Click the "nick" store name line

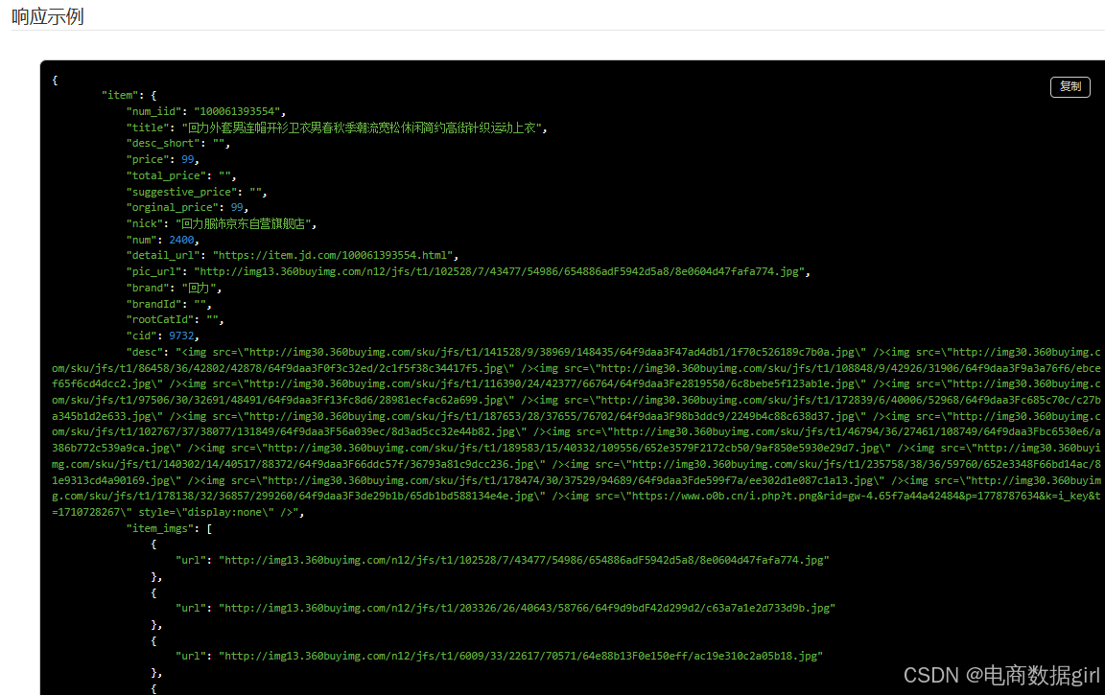pyautogui.click(x=222, y=223)
